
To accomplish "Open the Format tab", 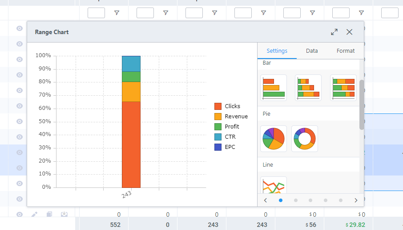I will pyautogui.click(x=346, y=51).
